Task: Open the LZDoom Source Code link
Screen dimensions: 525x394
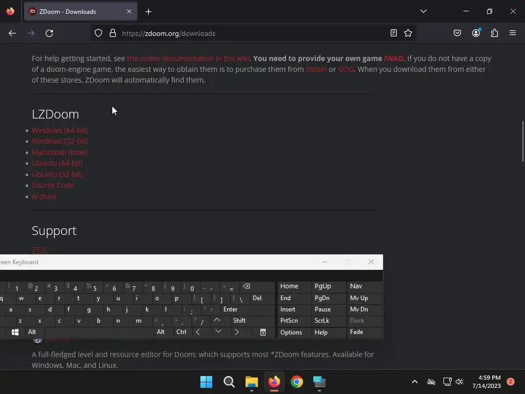Action: pyautogui.click(x=53, y=185)
